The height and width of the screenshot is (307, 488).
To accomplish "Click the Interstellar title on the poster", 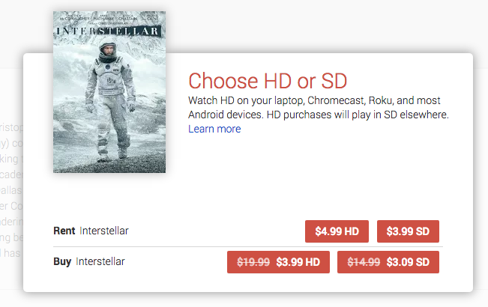I will coord(109,31).
